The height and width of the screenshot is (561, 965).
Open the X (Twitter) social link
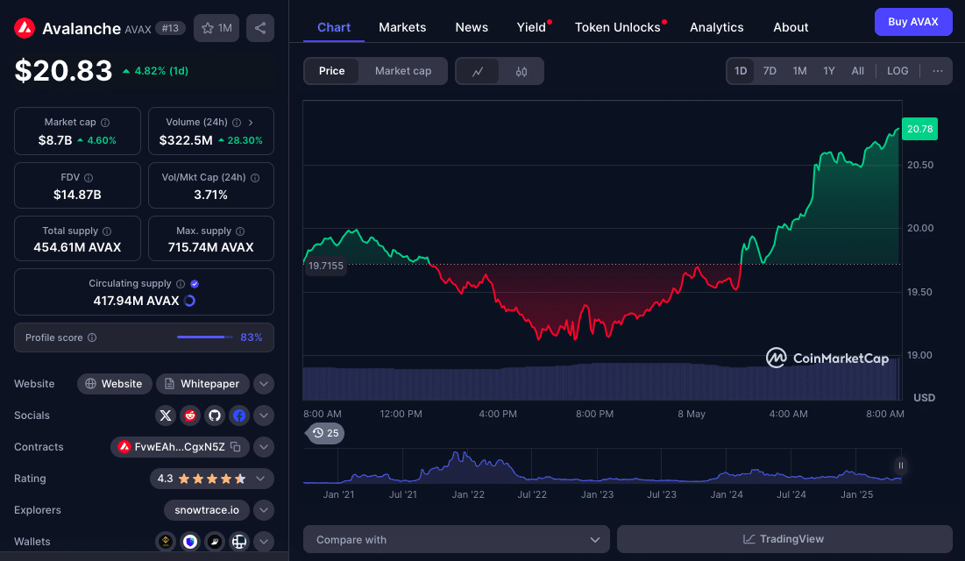pyautogui.click(x=166, y=415)
